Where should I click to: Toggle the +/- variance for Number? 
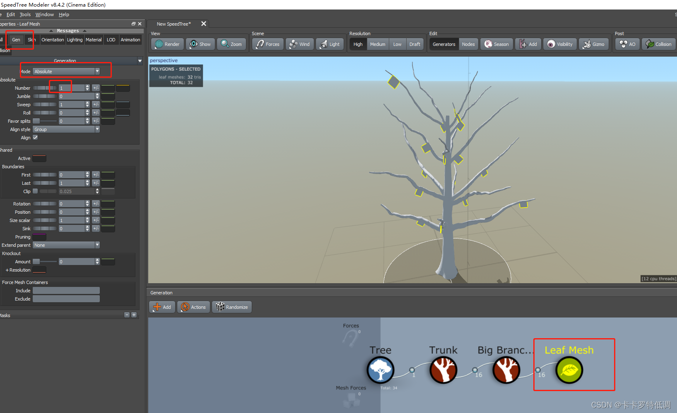click(96, 88)
